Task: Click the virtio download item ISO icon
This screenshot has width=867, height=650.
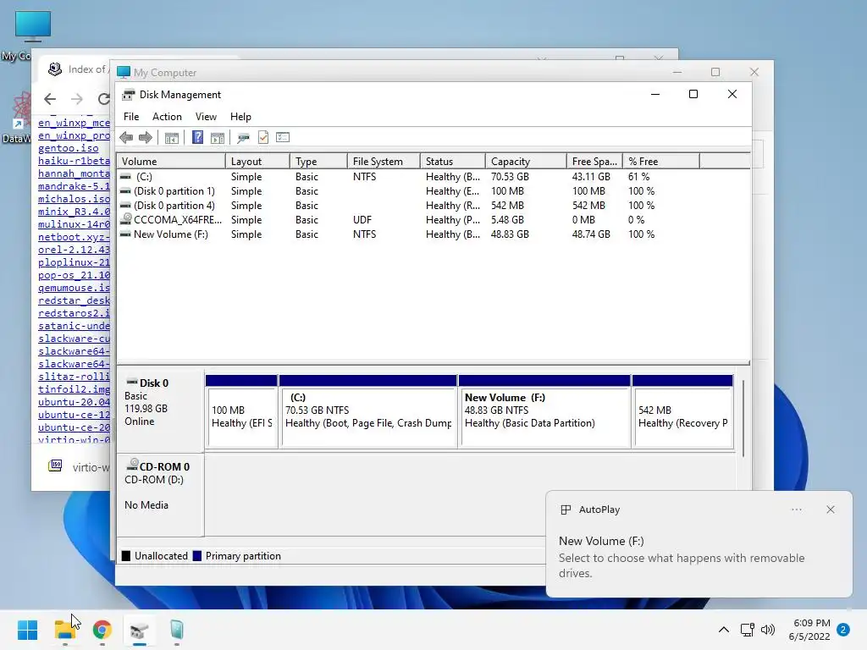Action: pos(55,466)
